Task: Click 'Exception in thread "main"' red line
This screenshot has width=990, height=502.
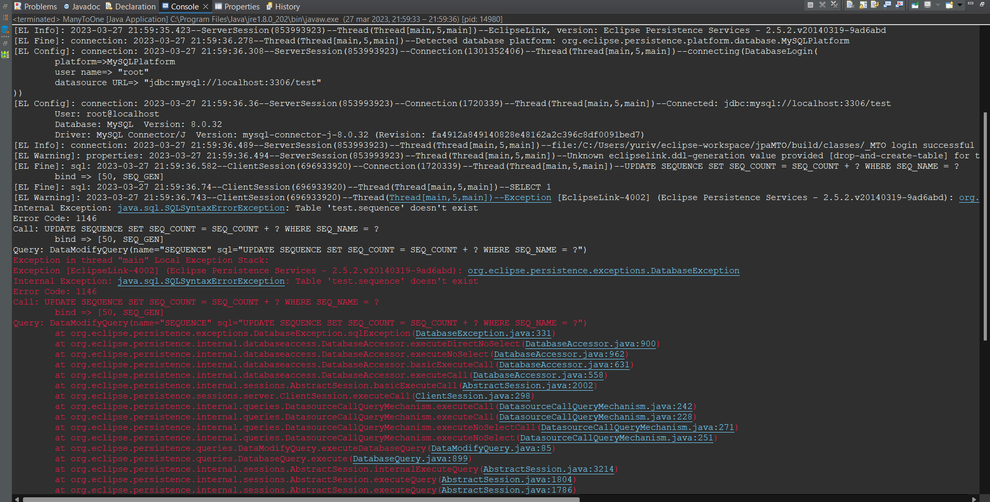Action: (141, 260)
